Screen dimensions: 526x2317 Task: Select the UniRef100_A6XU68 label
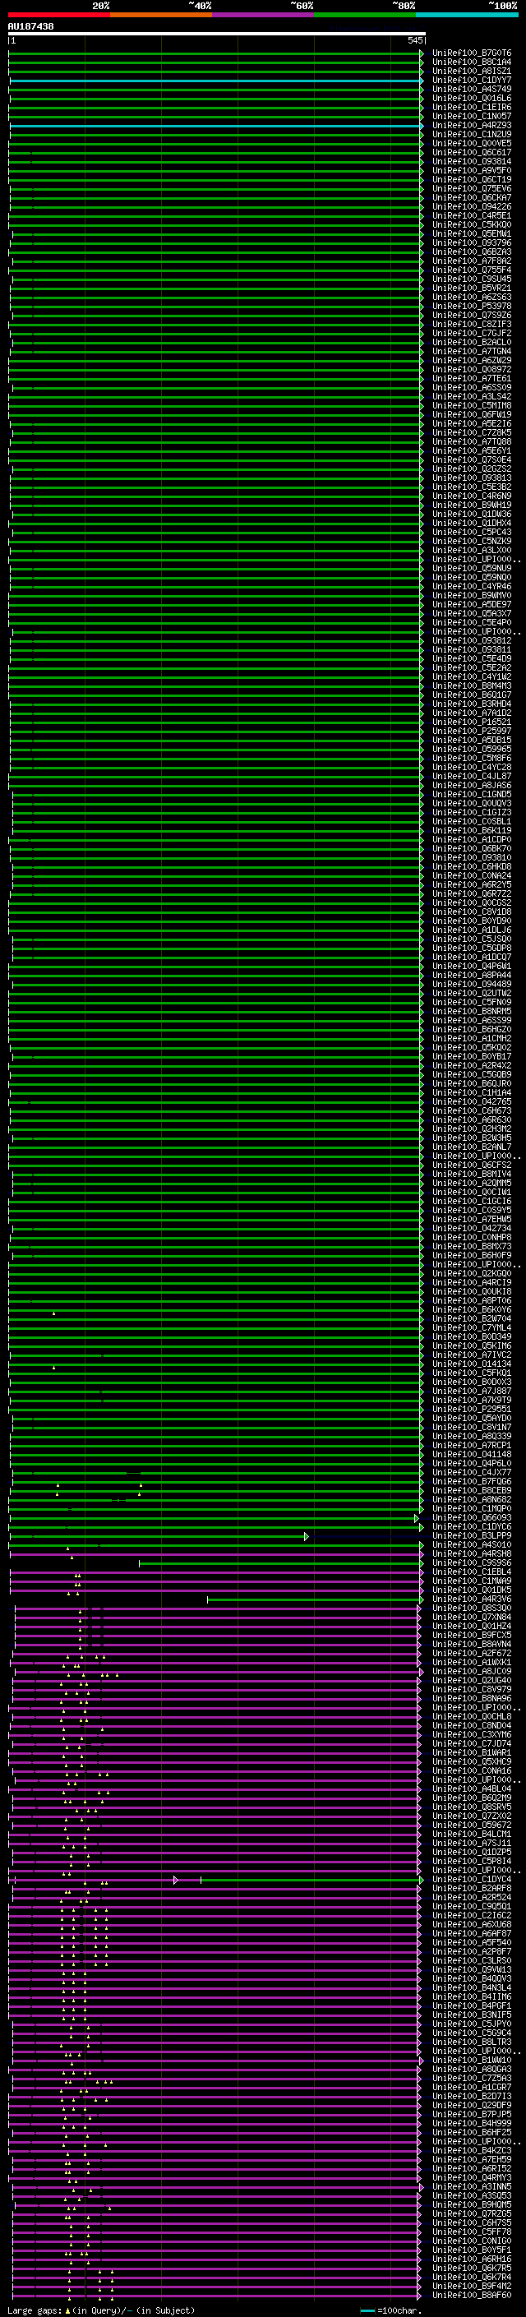[471, 1925]
